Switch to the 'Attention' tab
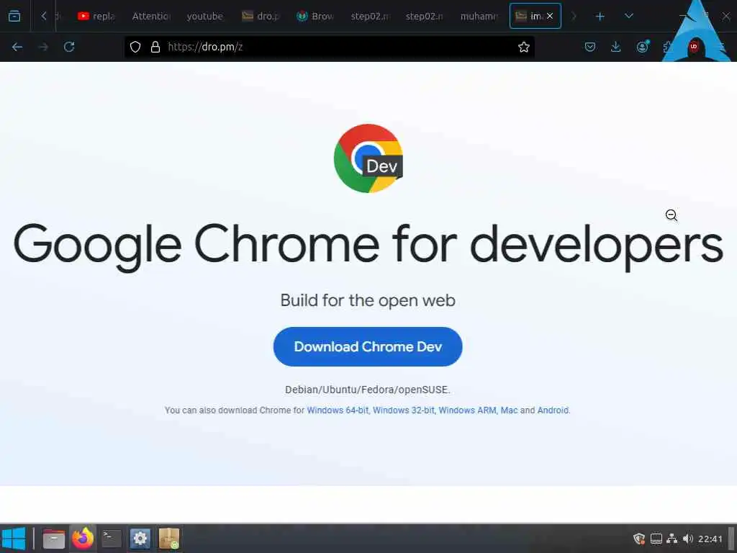The width and height of the screenshot is (737, 553). coord(151,17)
